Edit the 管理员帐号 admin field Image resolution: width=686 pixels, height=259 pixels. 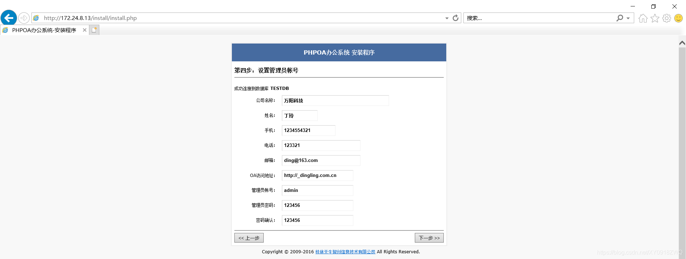click(x=317, y=191)
